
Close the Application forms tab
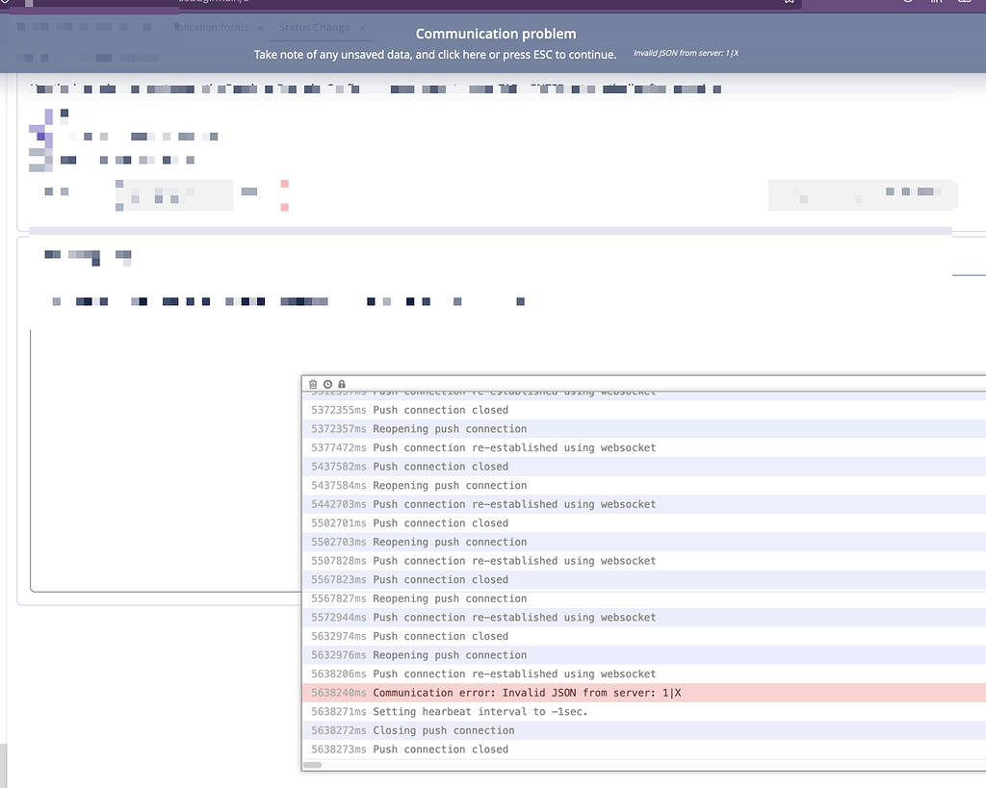(x=260, y=28)
